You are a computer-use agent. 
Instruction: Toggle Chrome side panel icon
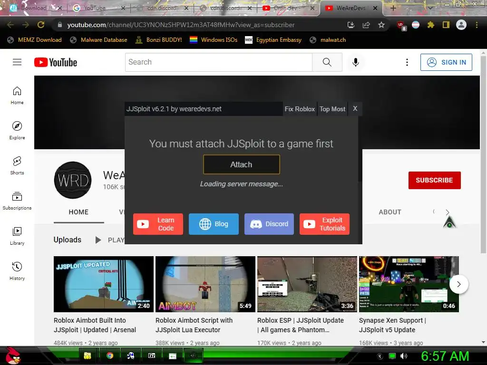click(x=446, y=25)
